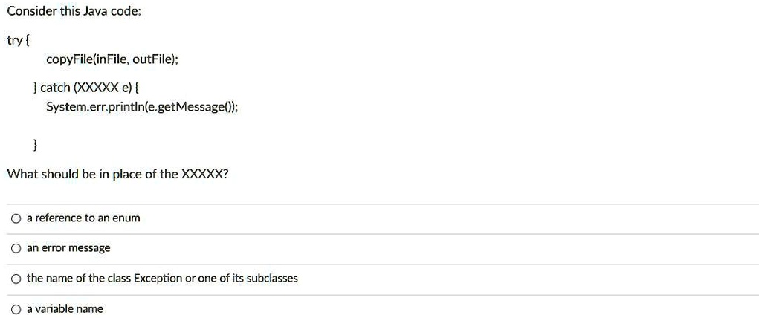
Task: Select the "a reference to an enum" radio button
Action: (x=16, y=218)
